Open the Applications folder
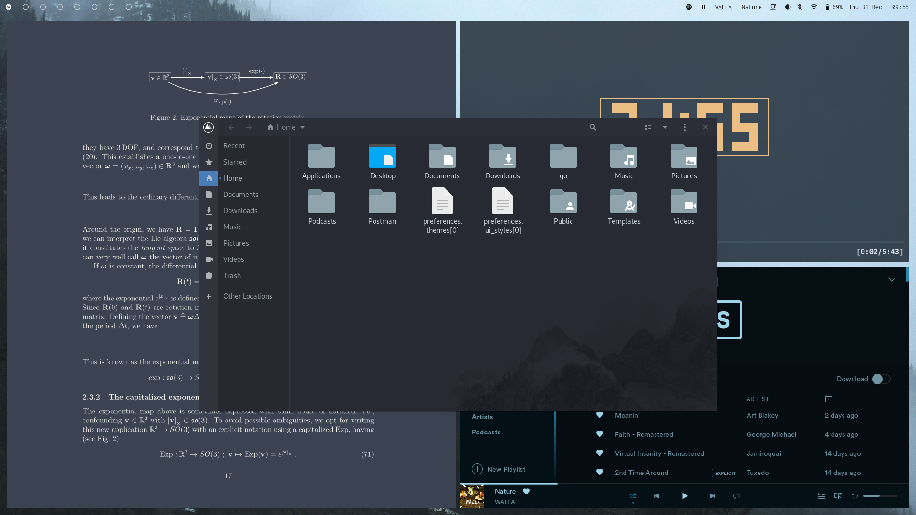The width and height of the screenshot is (916, 515). tap(321, 162)
